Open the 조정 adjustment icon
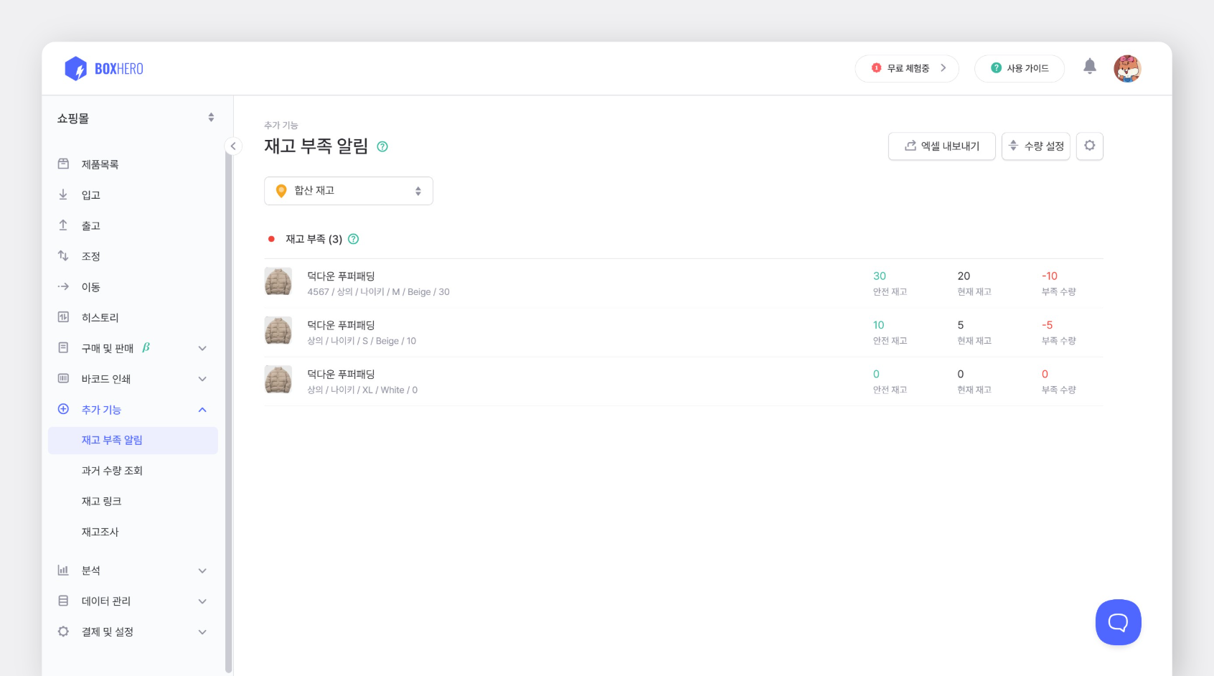Image resolution: width=1214 pixels, height=676 pixels. coord(63,255)
